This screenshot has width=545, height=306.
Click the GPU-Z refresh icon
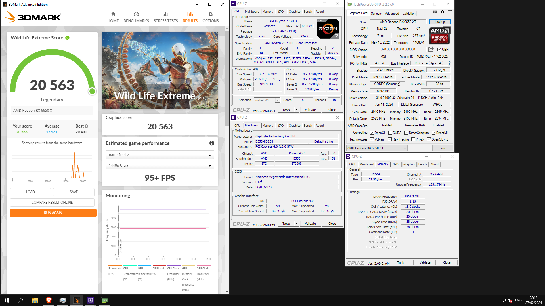tap(442, 12)
